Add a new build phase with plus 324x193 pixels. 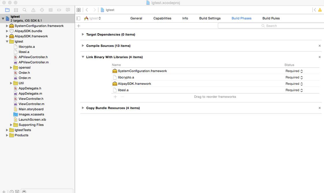78,26
